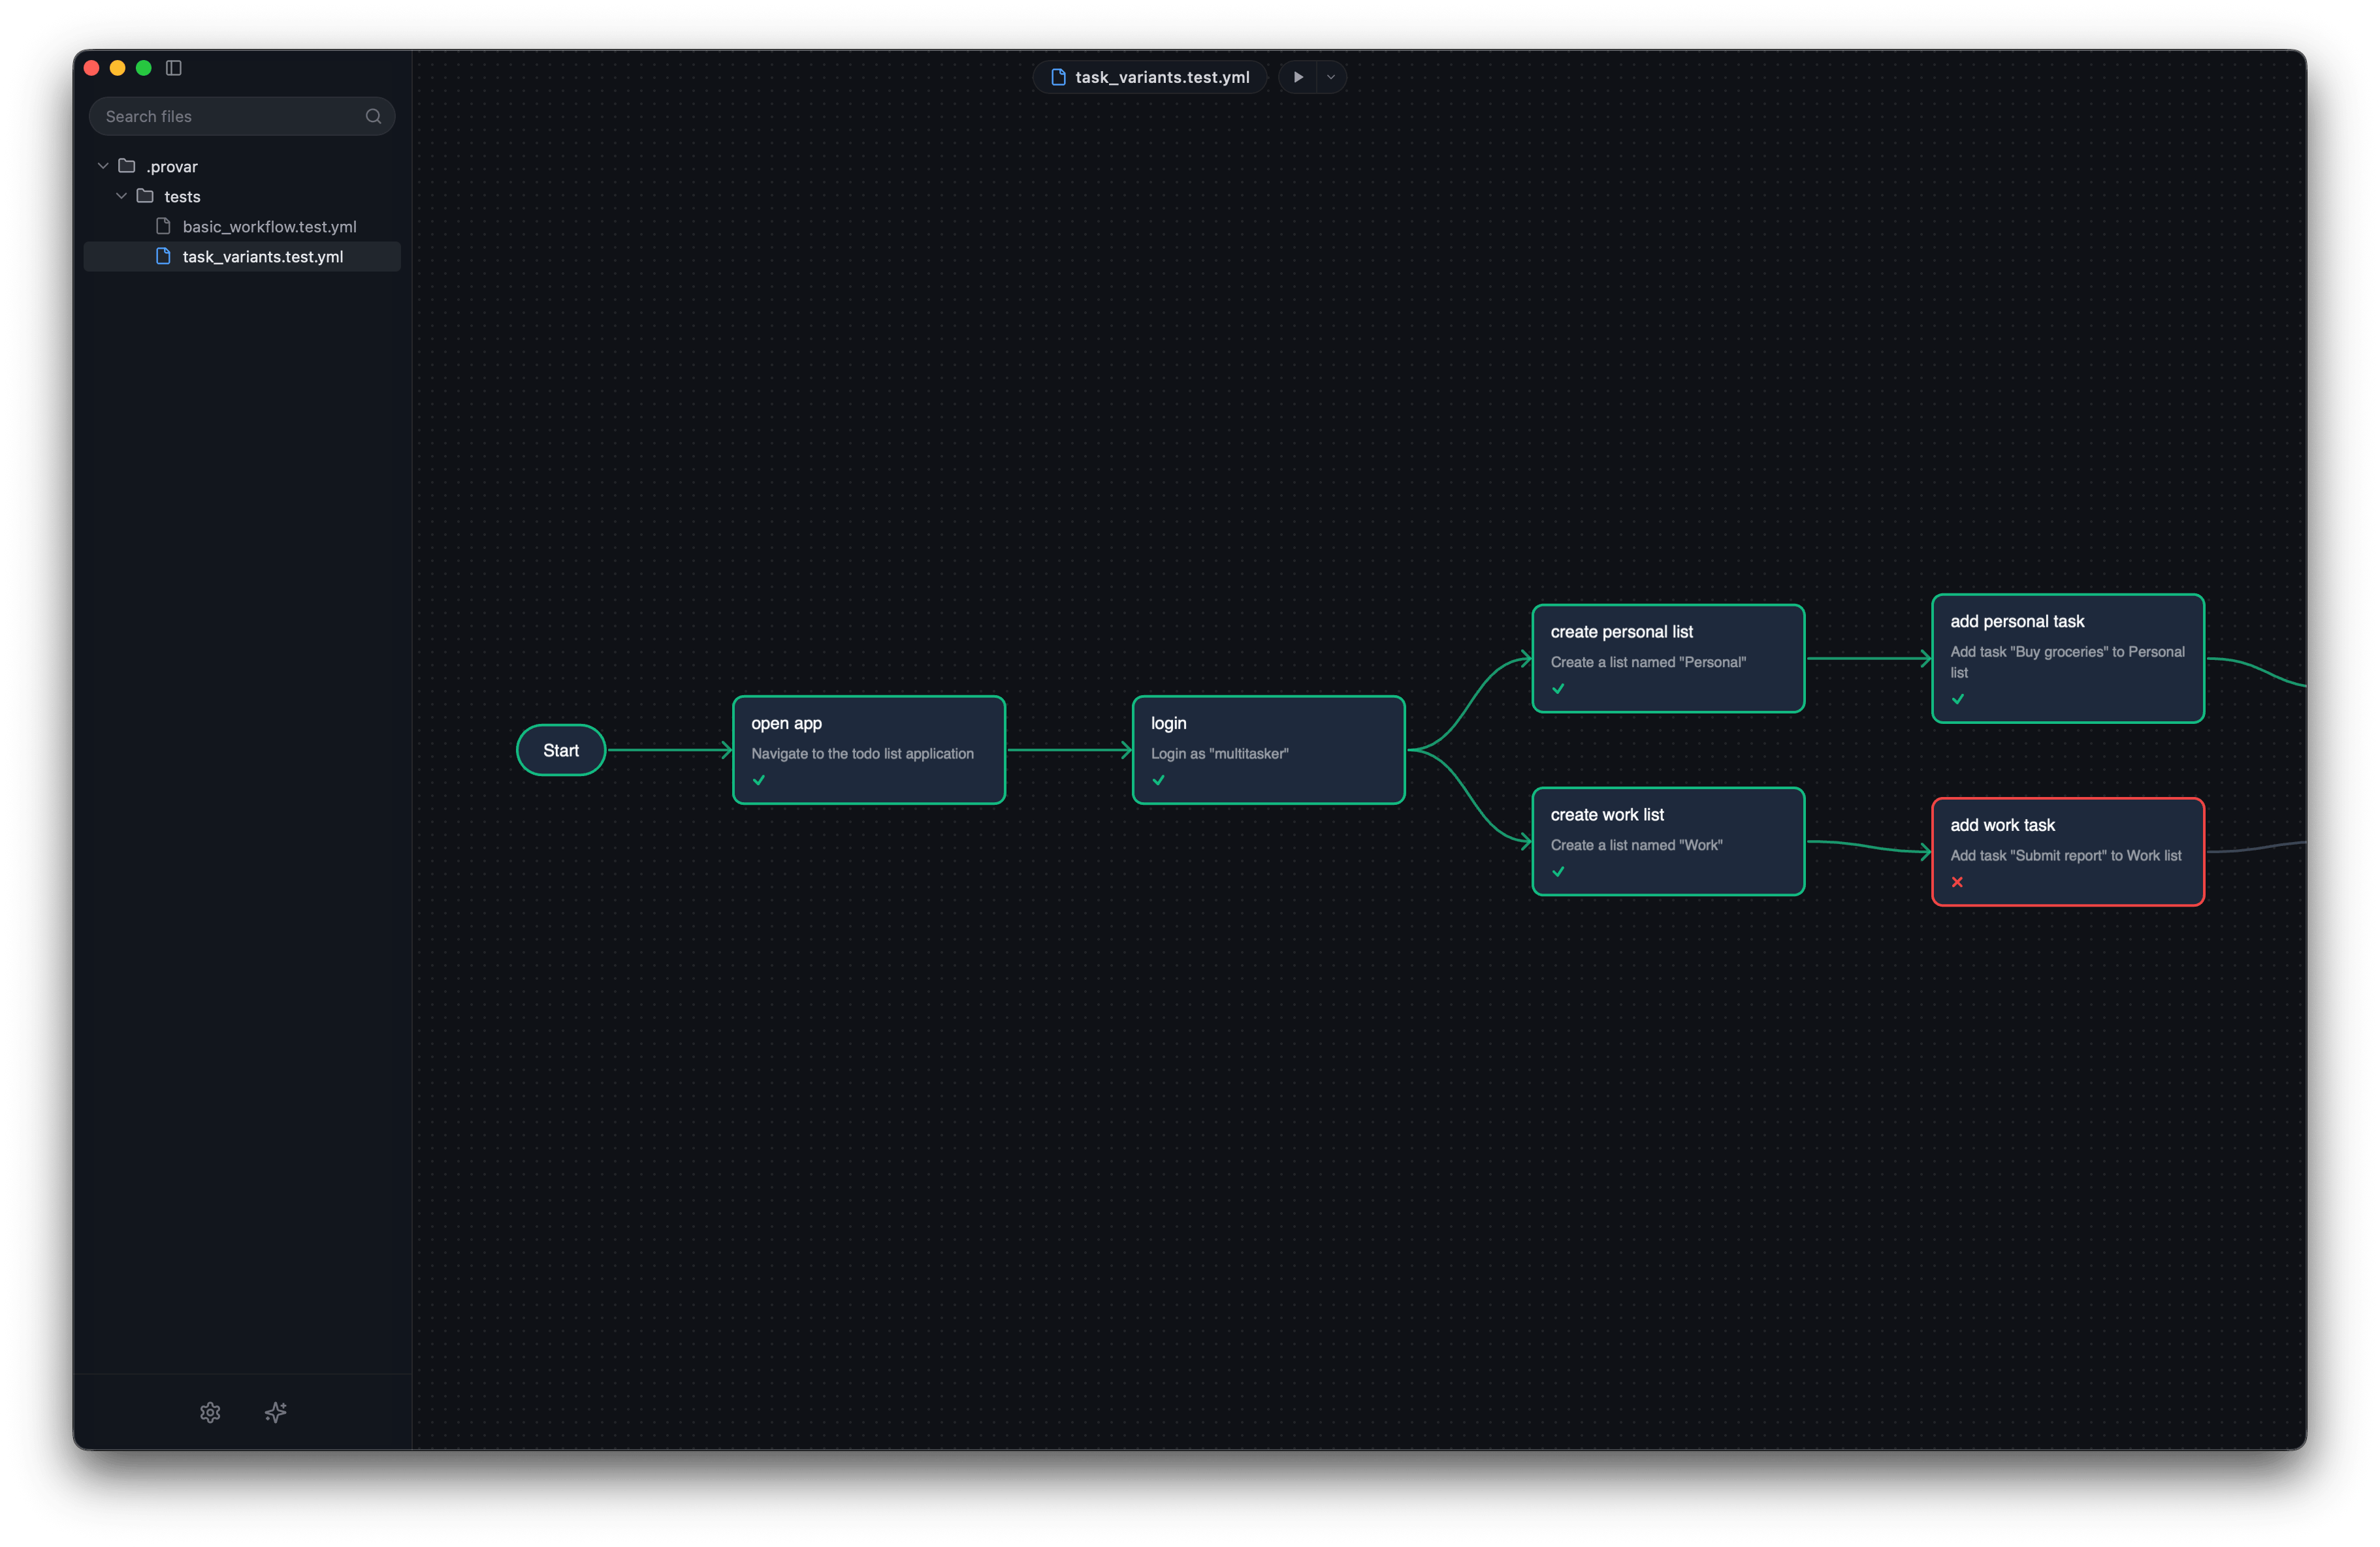Select the add personal task node
The height and width of the screenshot is (1547, 2380).
pyautogui.click(x=2068, y=657)
